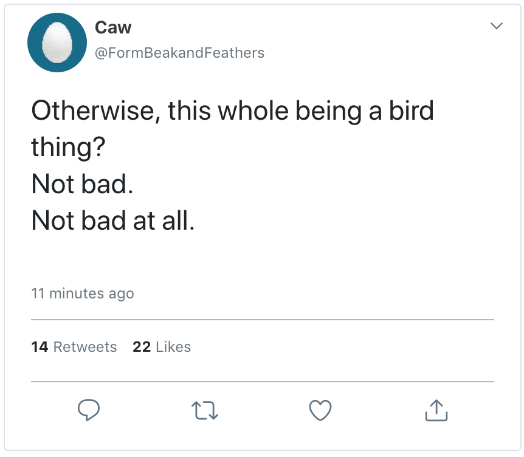The width and height of the screenshot is (524, 457).
Task: Open the Caw display name link
Action: click(113, 27)
